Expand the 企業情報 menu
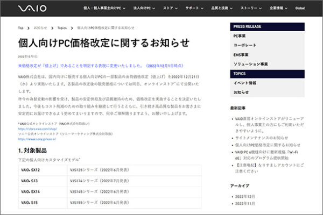323x215 pixels. pyautogui.click(x=278, y=8)
